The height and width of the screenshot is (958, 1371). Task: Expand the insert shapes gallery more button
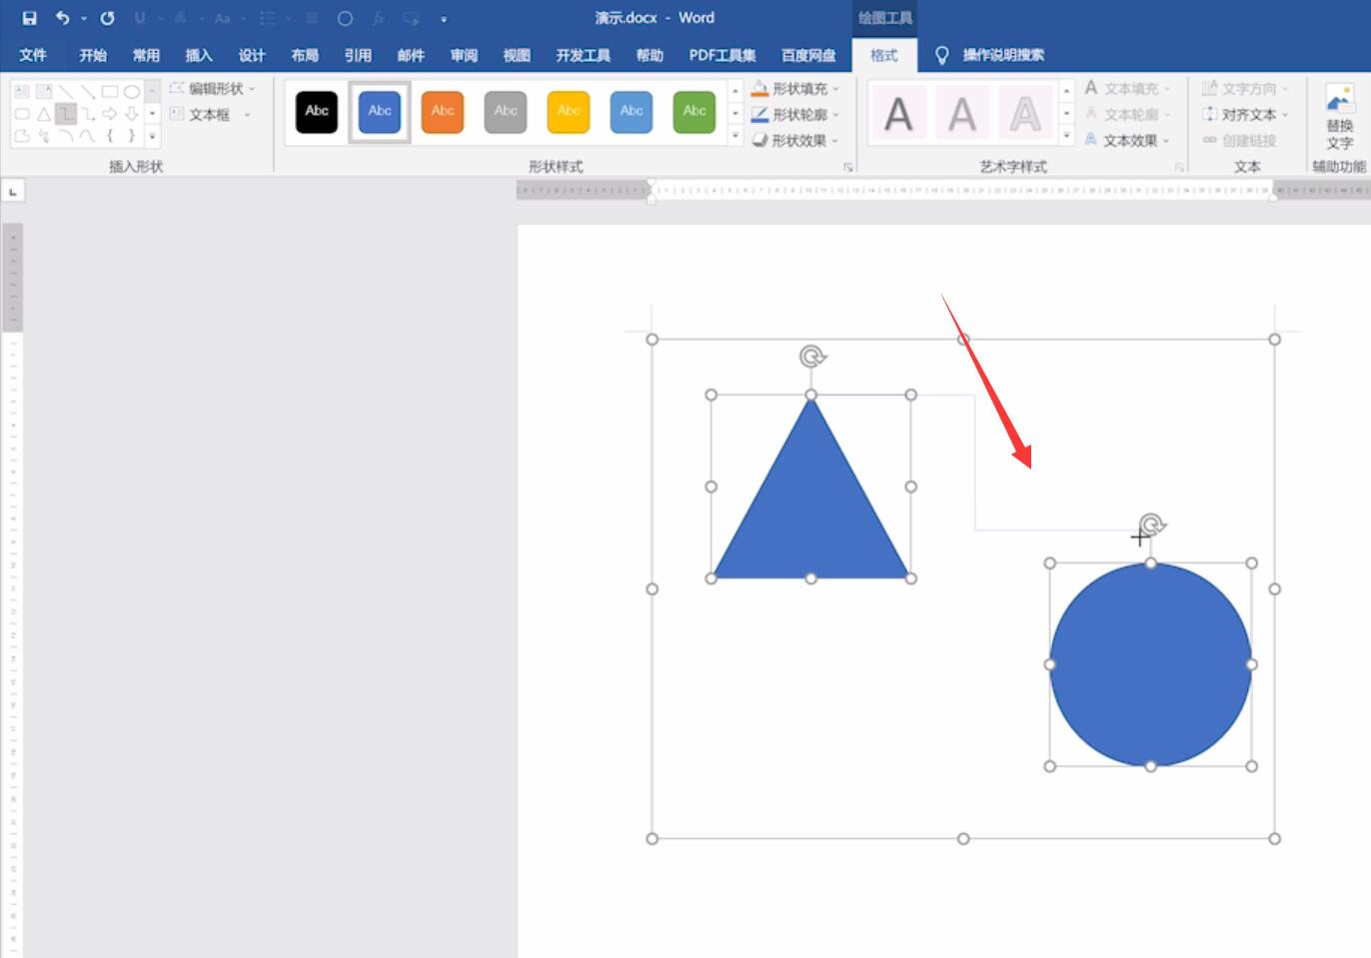(x=153, y=136)
